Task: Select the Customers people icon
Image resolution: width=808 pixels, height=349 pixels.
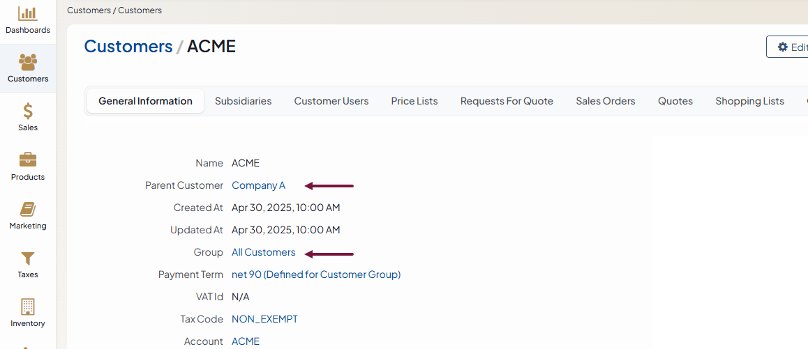Action: (x=28, y=62)
